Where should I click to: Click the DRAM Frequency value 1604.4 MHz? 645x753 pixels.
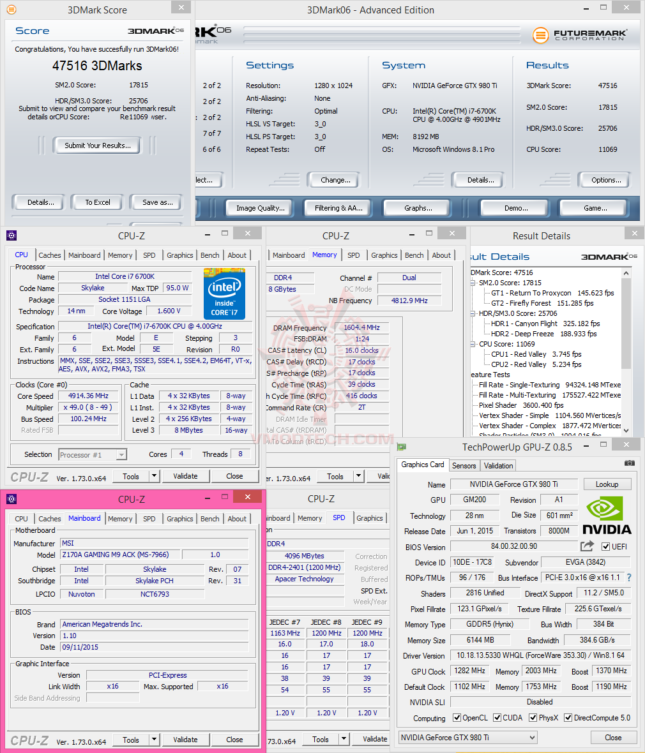(x=361, y=327)
